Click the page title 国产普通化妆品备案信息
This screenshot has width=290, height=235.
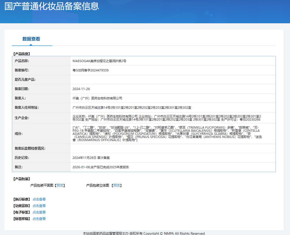pyautogui.click(x=52, y=6)
